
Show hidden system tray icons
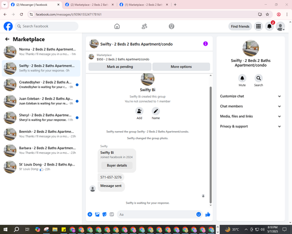(x=246, y=229)
